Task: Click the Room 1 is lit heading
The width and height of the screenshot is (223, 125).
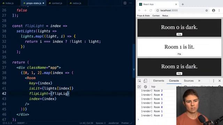Action: pos(179,47)
